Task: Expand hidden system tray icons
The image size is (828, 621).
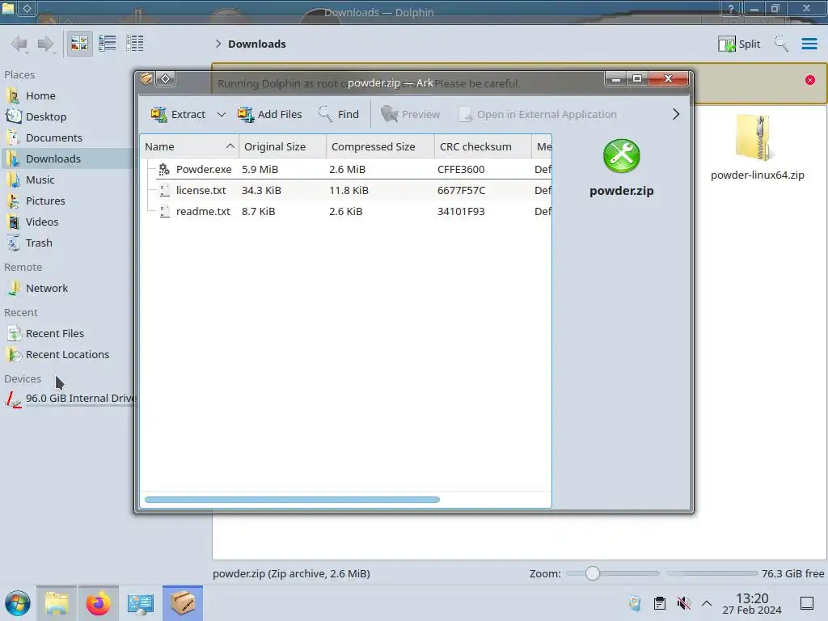Action: [707, 603]
